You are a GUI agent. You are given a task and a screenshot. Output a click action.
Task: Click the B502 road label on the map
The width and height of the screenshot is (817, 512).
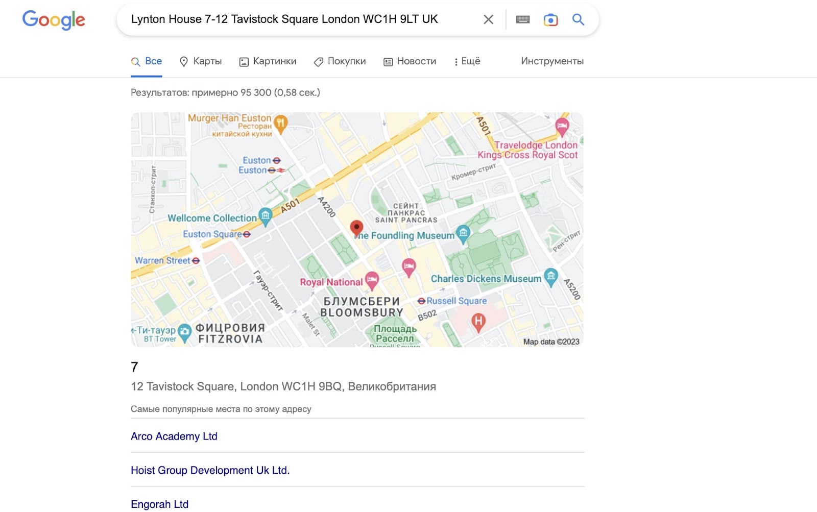(x=427, y=315)
